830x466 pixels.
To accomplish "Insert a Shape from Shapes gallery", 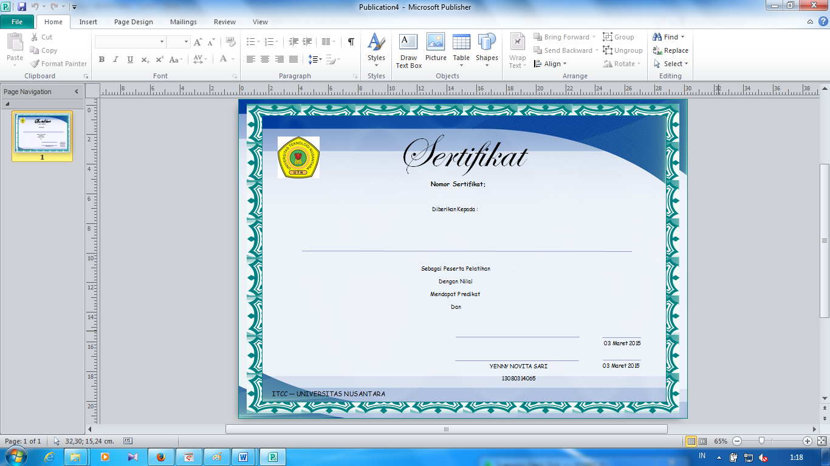I will click(x=486, y=50).
